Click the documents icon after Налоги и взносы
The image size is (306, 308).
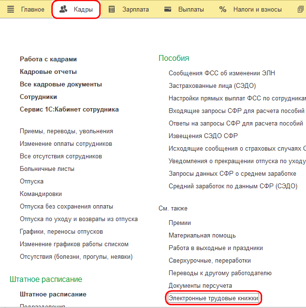click(x=301, y=9)
